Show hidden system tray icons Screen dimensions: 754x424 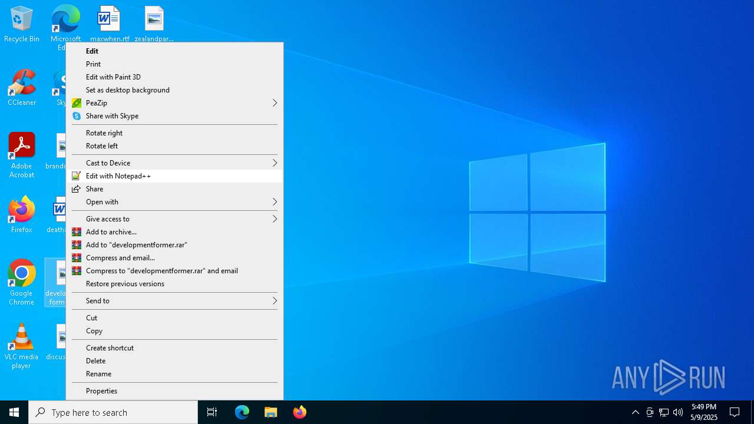pos(635,412)
